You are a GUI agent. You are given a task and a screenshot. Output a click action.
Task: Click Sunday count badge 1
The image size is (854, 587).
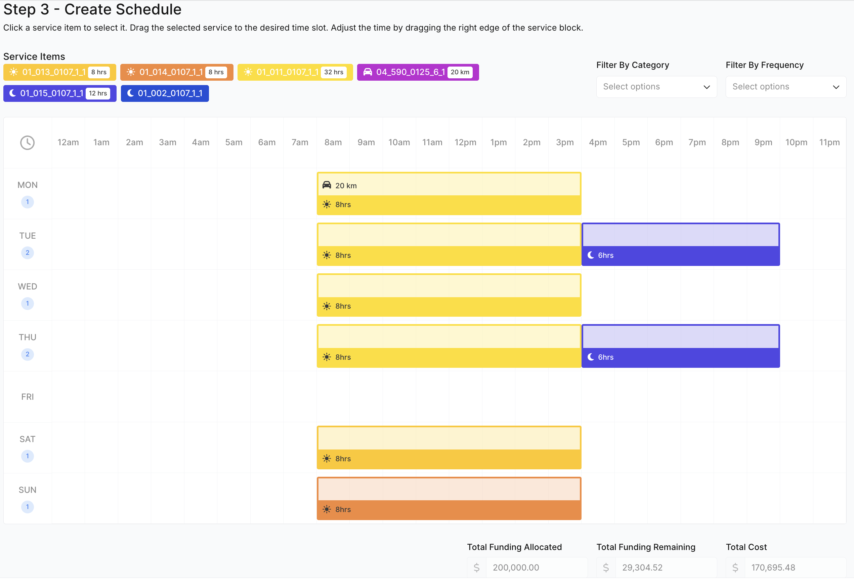[27, 507]
